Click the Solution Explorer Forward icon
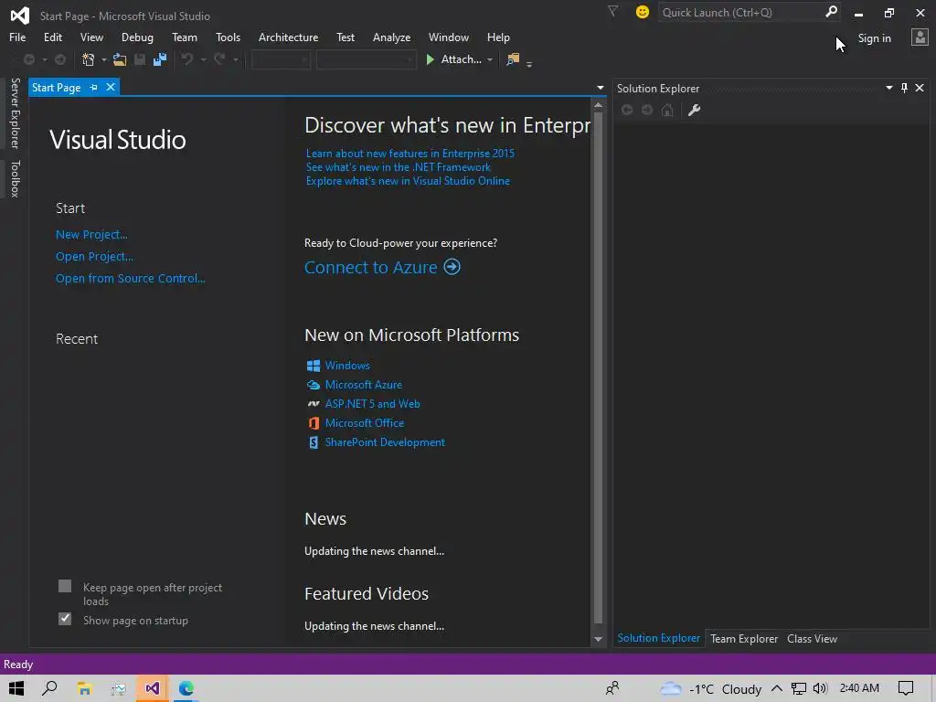Screen dimensions: 936x702 coord(647,110)
